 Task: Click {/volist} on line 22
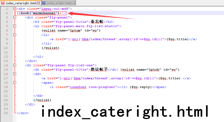[42, 100]
